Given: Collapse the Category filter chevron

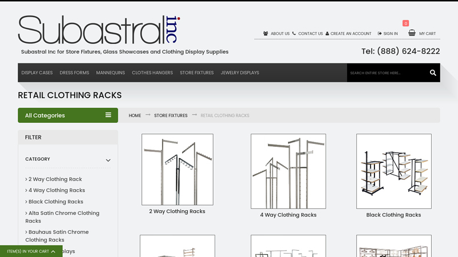Looking at the screenshot, I should [108, 160].
